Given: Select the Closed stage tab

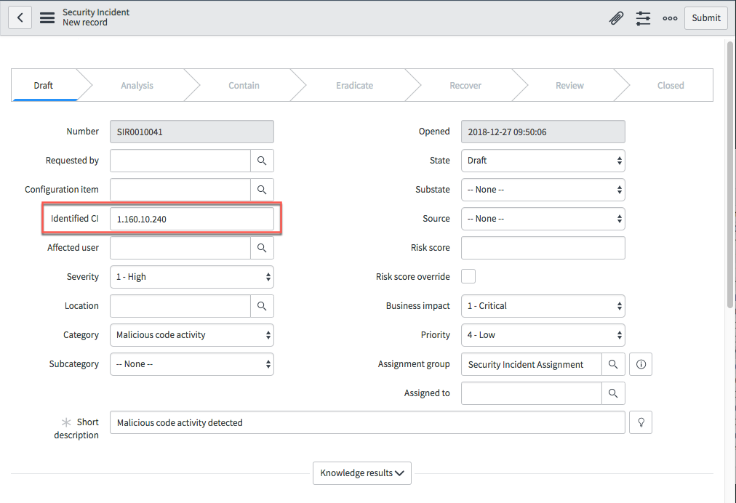Looking at the screenshot, I should point(671,85).
